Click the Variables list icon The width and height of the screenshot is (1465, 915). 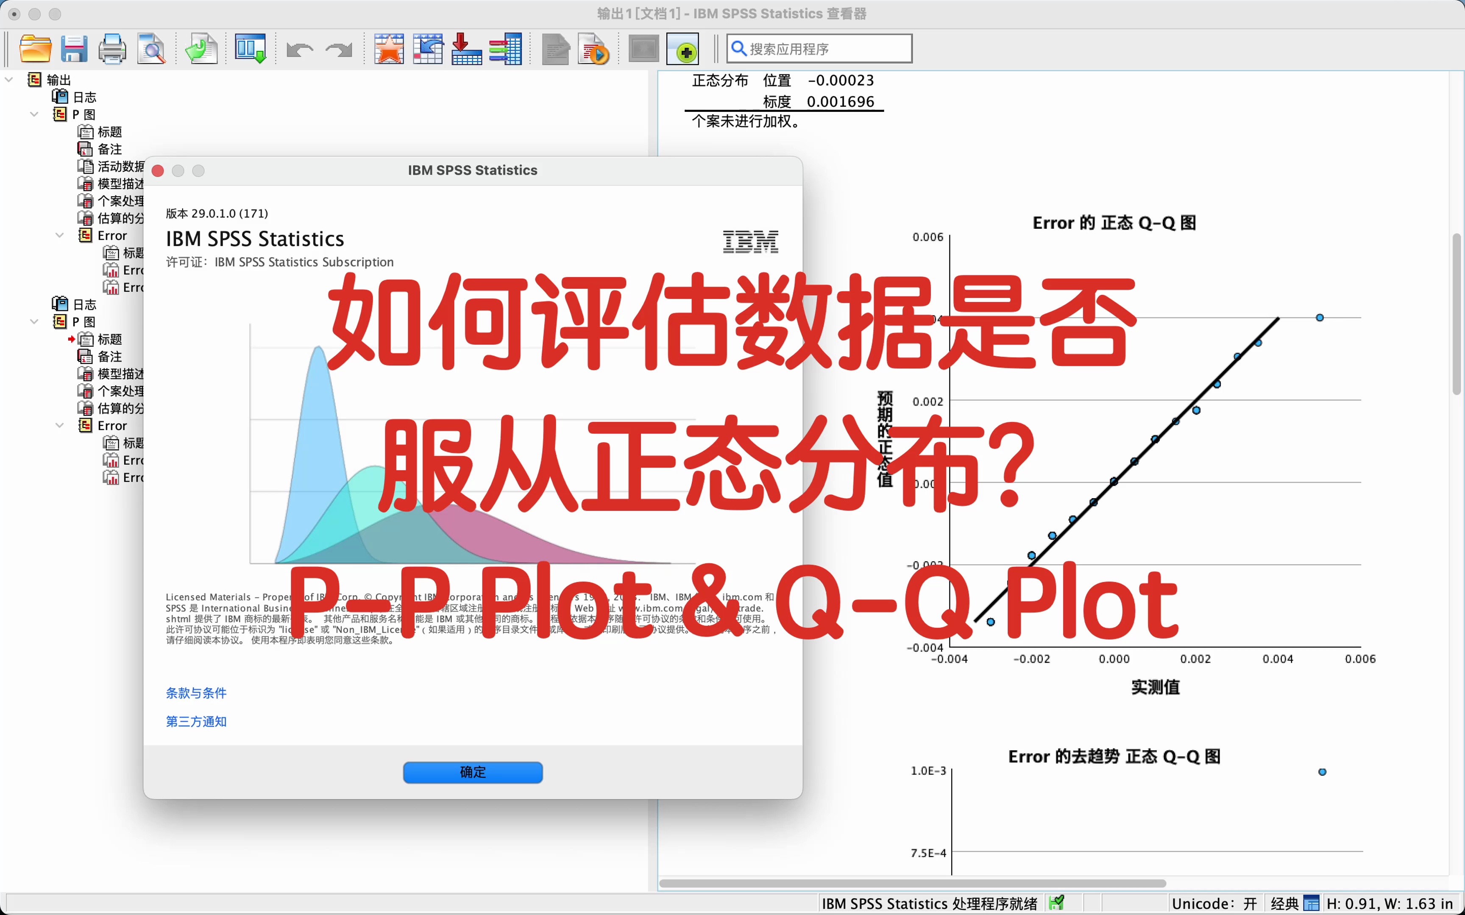[505, 49]
